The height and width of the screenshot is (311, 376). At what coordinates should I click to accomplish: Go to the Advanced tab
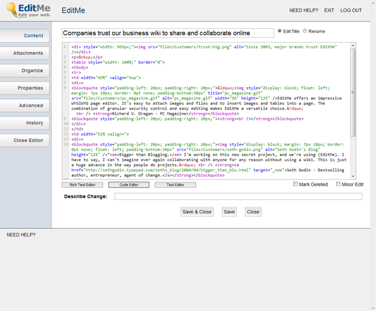[x=24, y=105]
